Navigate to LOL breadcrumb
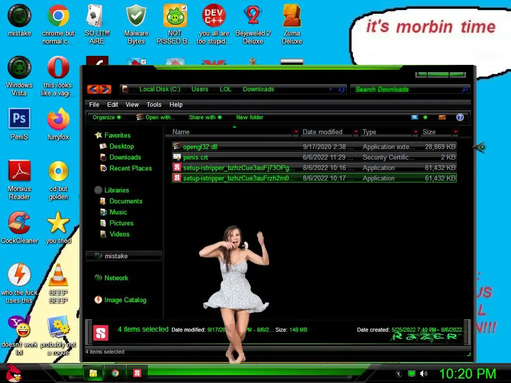This screenshot has height=383, width=511. click(226, 89)
